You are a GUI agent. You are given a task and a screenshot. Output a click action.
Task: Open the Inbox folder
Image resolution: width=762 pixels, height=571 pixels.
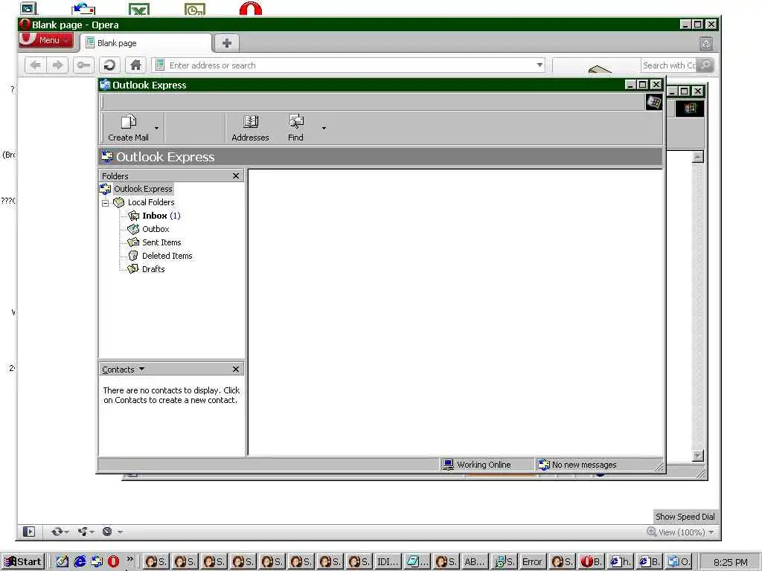click(x=161, y=216)
